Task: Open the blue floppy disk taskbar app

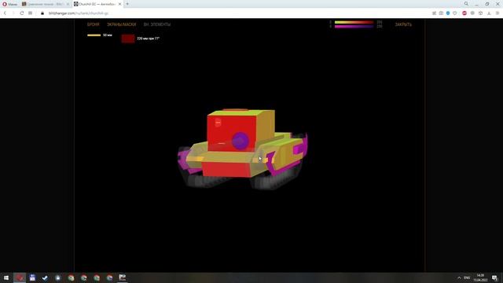Action: coord(32,277)
